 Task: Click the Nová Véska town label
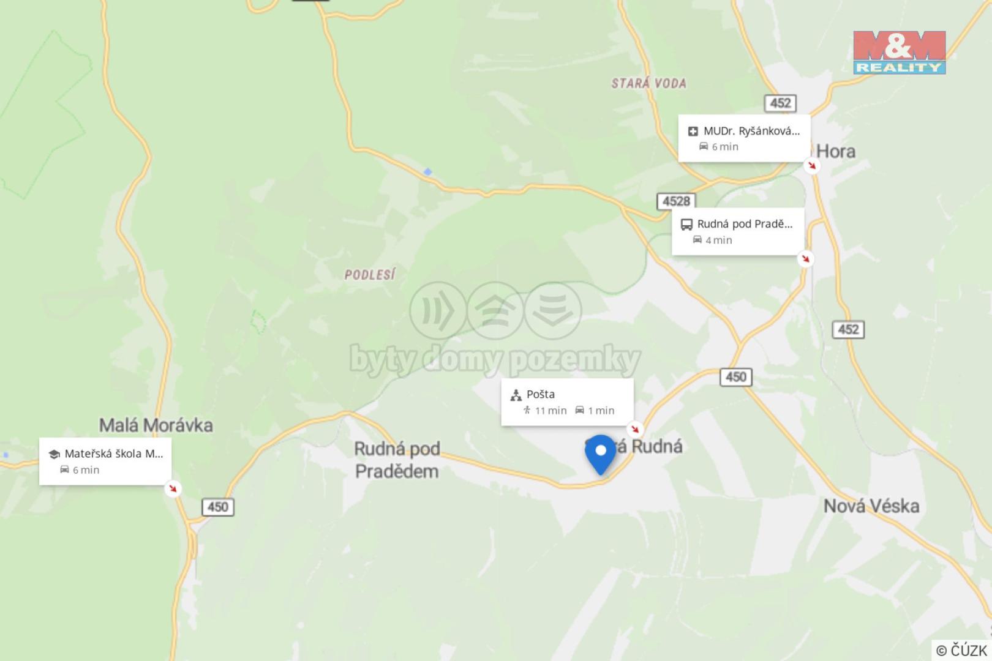(x=871, y=506)
